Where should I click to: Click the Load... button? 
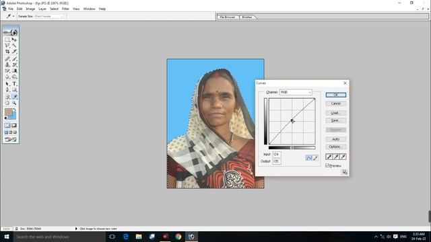coord(335,113)
